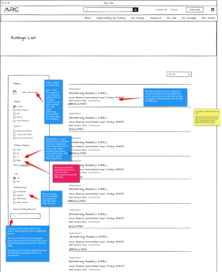Click Select Date Range link

pos(29,92)
